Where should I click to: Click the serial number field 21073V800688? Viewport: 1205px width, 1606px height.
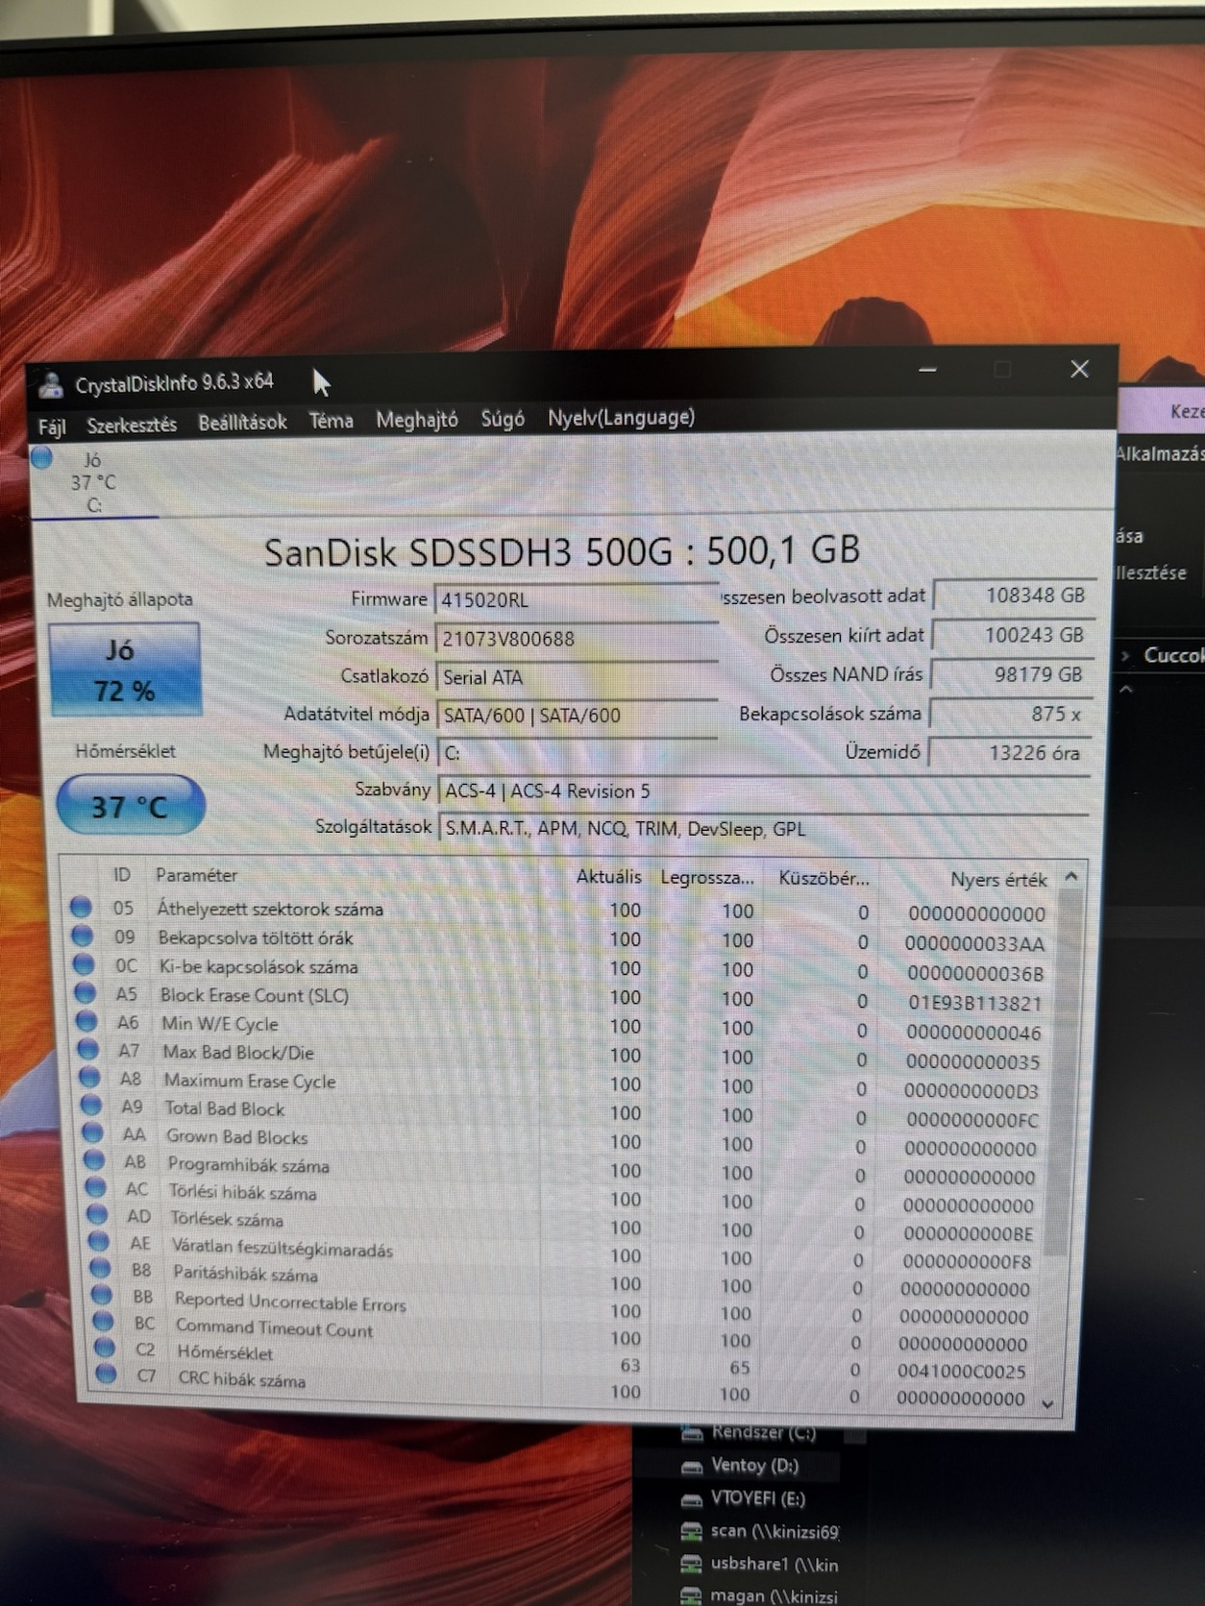click(x=576, y=638)
